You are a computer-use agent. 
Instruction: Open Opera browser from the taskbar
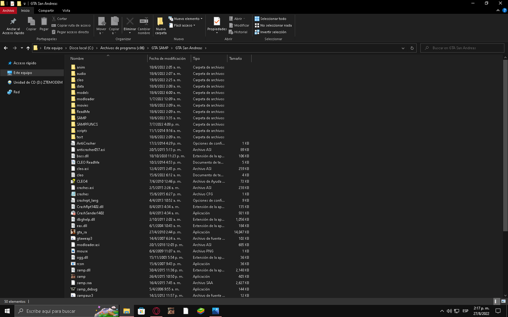pos(156,311)
